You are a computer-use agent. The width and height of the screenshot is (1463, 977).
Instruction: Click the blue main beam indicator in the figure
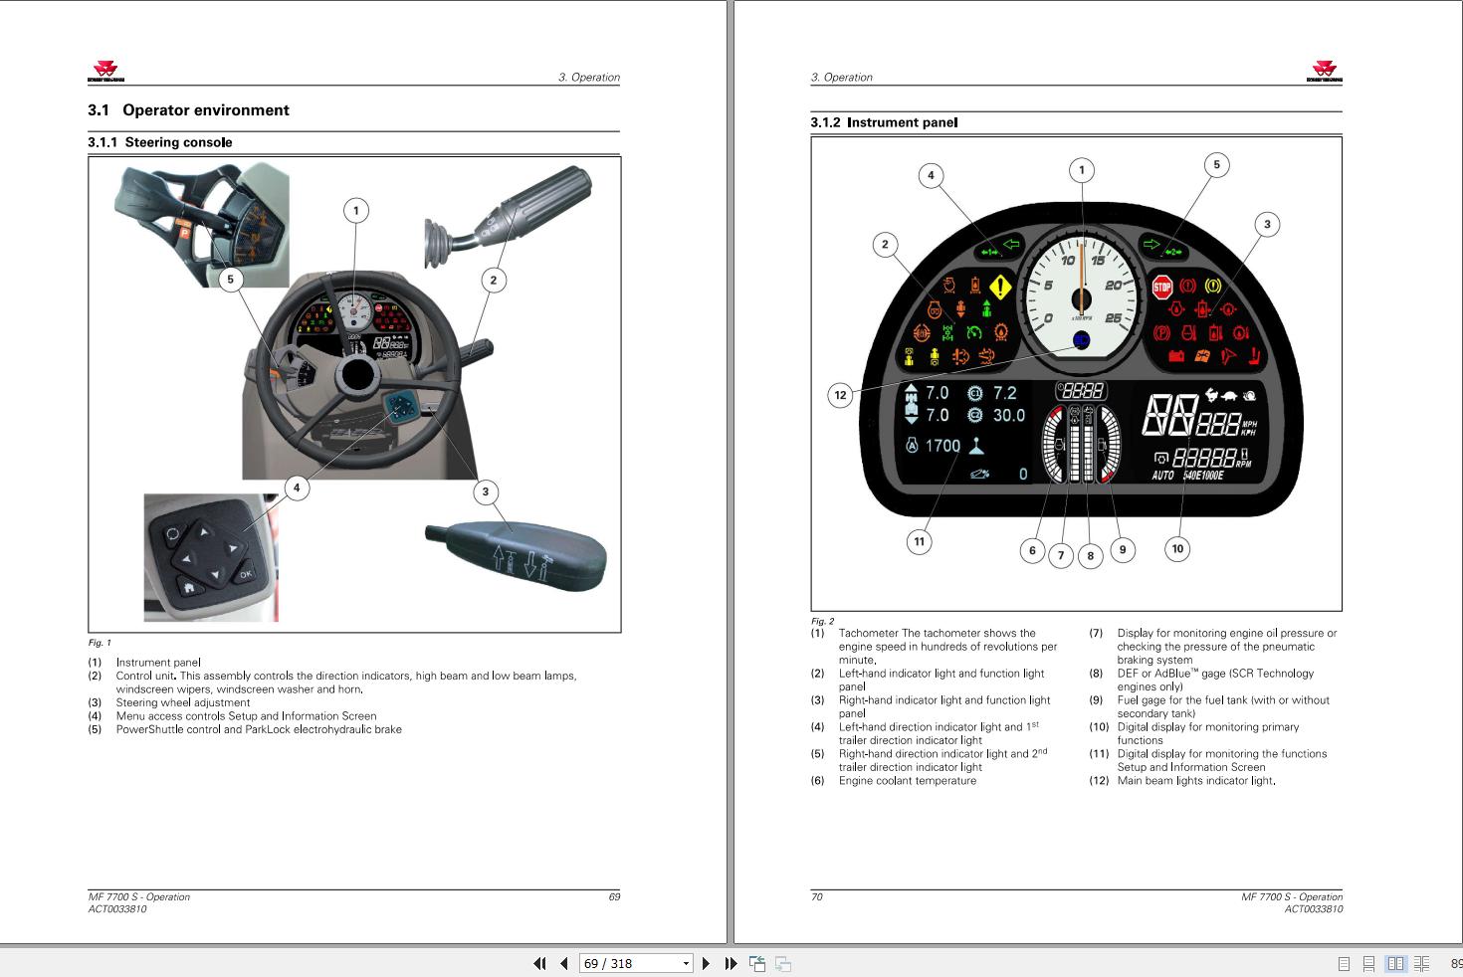click(1082, 341)
